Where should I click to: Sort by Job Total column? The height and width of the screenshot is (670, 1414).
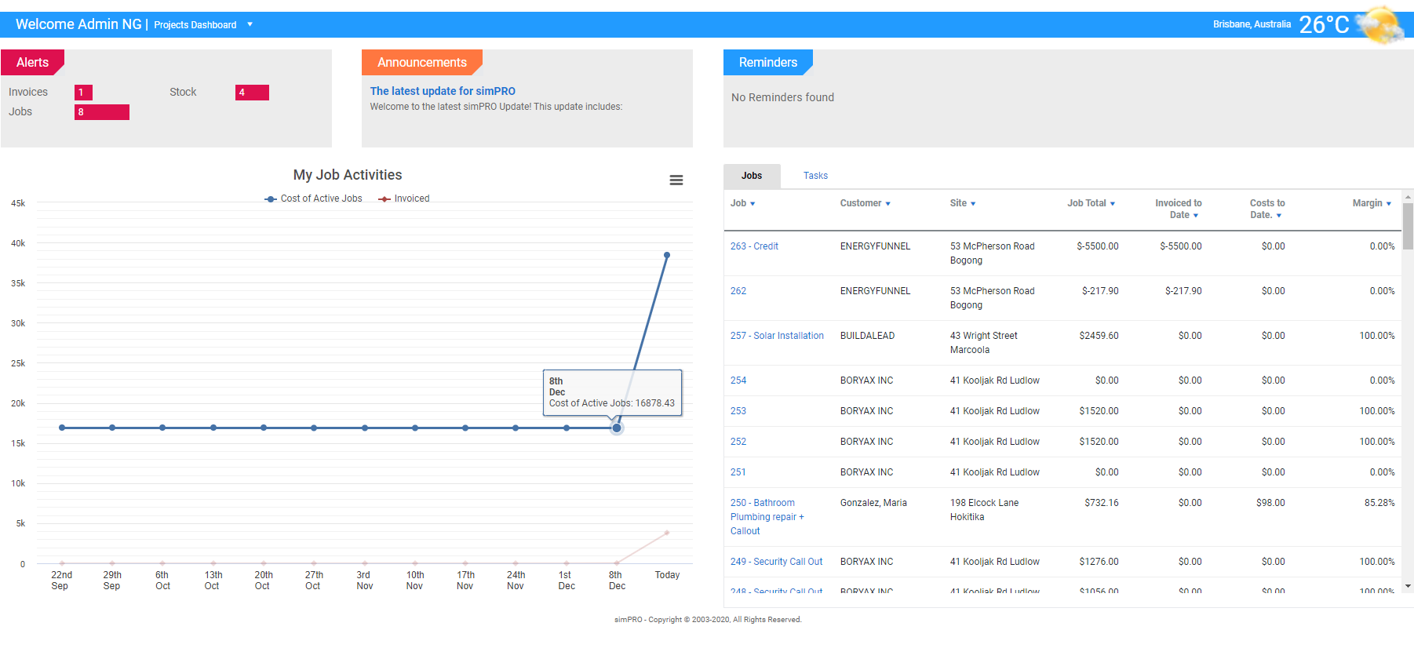(x=1091, y=203)
